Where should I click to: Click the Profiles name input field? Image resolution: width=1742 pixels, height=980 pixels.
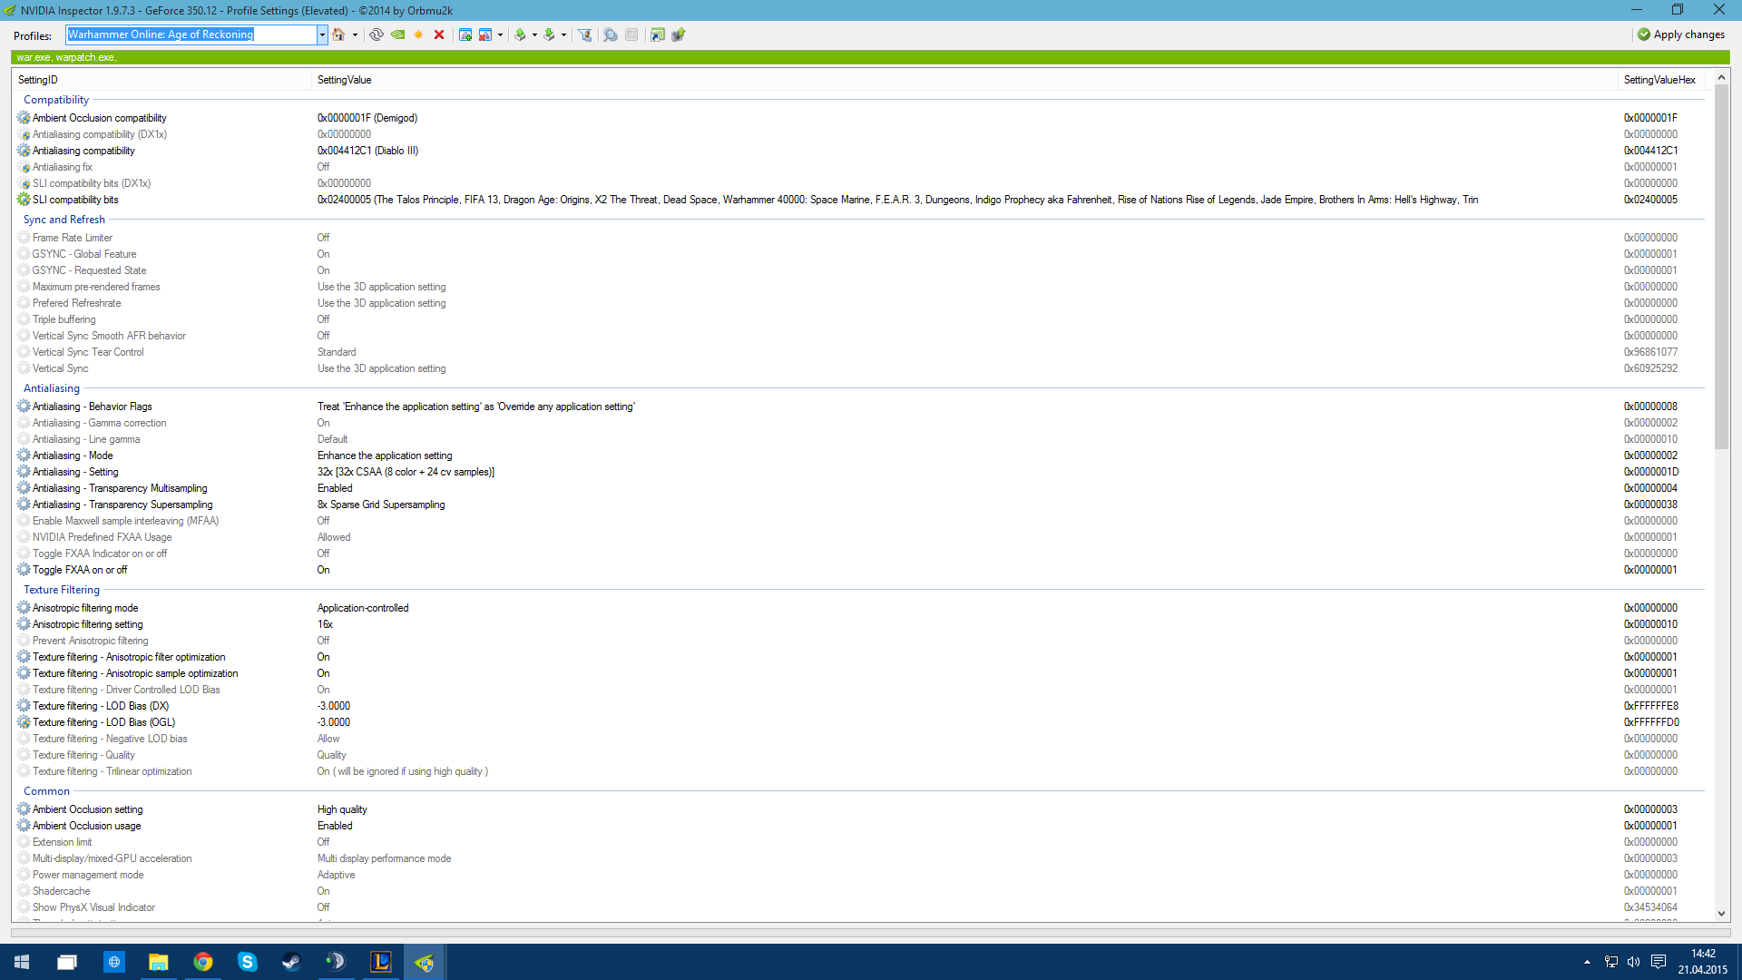point(191,34)
